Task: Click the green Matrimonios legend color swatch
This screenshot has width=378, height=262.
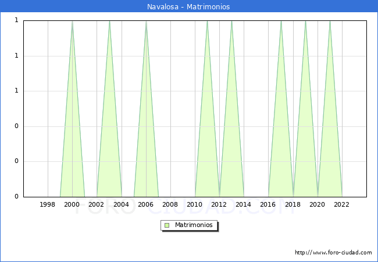Action: 167,225
